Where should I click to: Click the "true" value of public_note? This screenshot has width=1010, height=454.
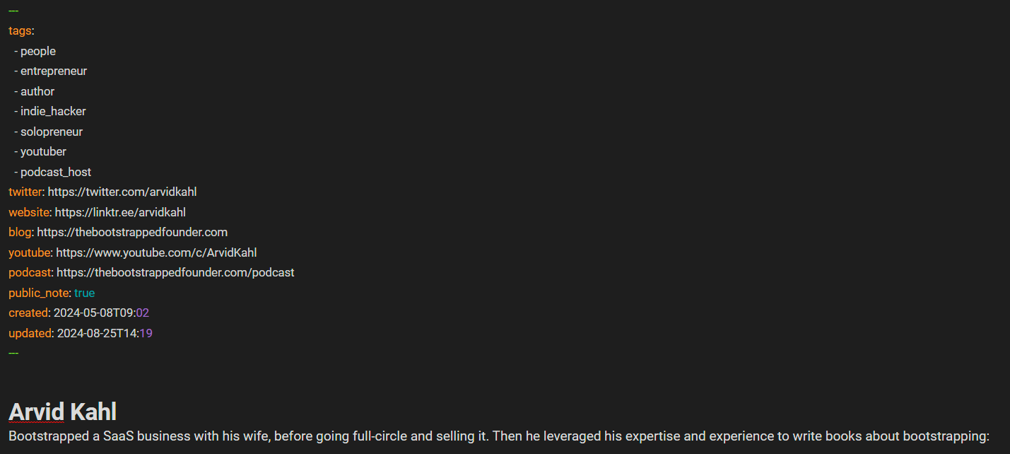(84, 293)
